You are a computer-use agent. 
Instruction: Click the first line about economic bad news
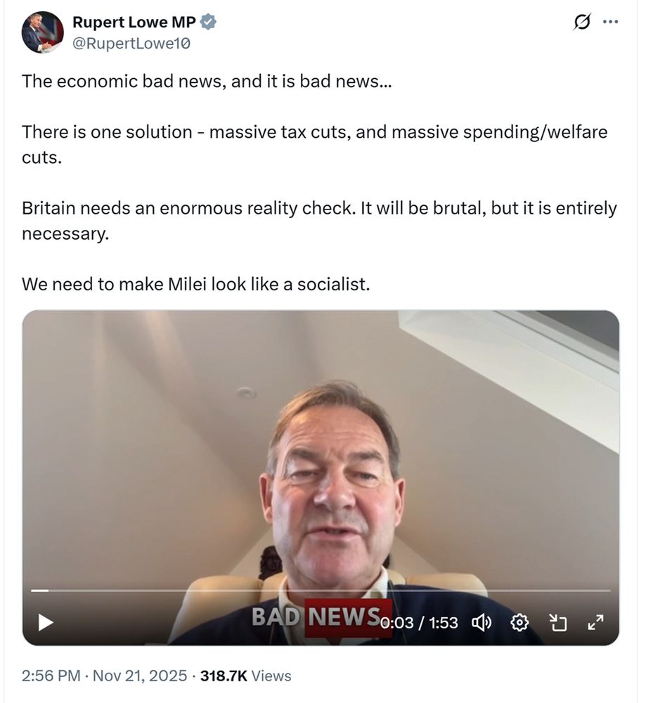[207, 81]
